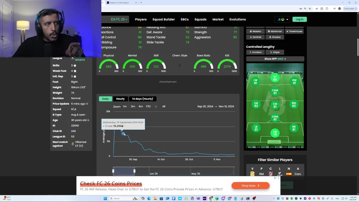
Task: Click the ST 80 position on pitch
Action: click(x=275, y=78)
